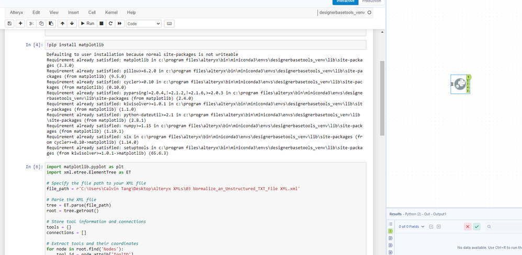Image resolution: width=522 pixels, height=255 pixels.
Task: Select output anchor 4 in Results panel
Action: point(391,252)
